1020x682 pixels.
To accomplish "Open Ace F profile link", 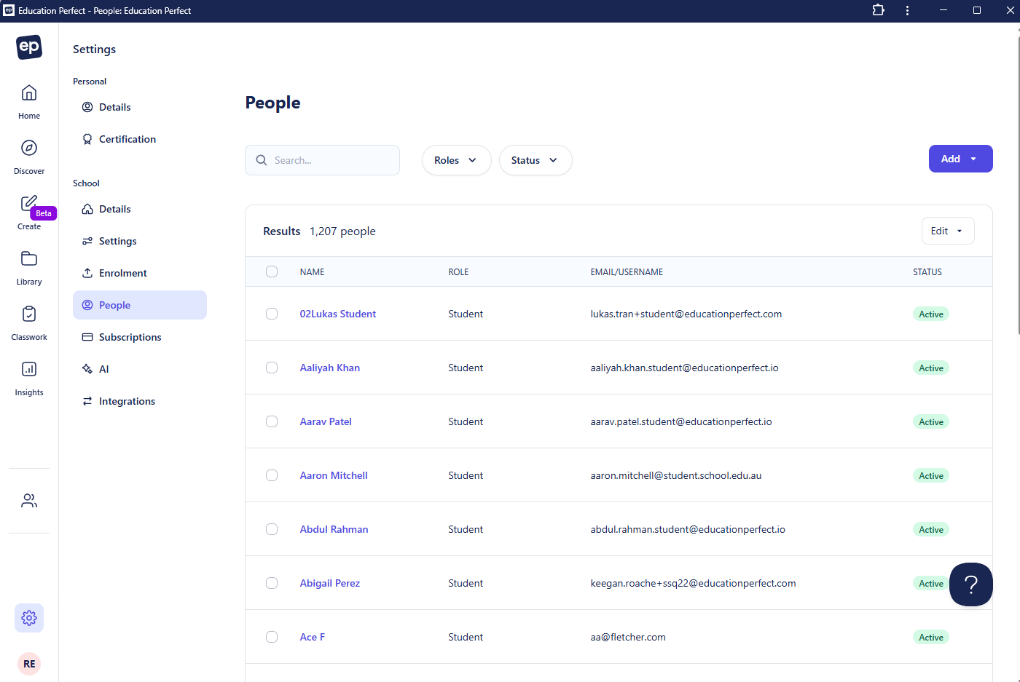I will point(313,637).
